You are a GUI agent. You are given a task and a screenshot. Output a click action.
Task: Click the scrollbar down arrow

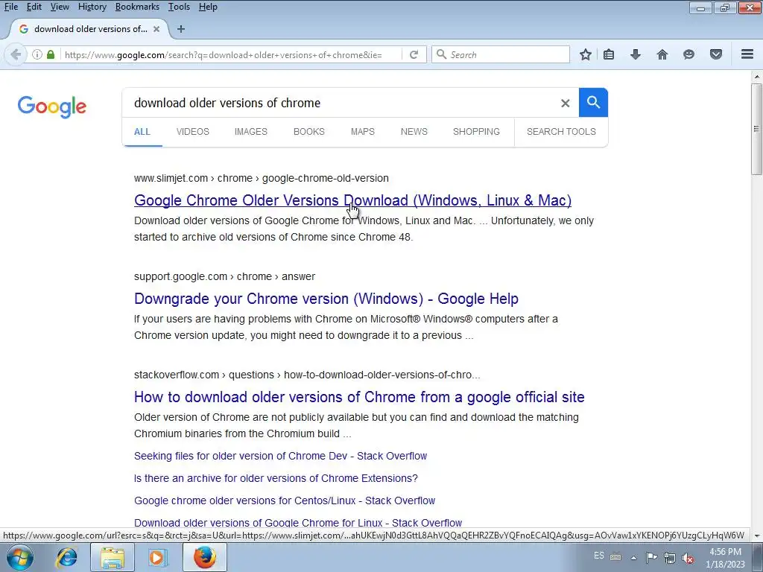tap(757, 536)
